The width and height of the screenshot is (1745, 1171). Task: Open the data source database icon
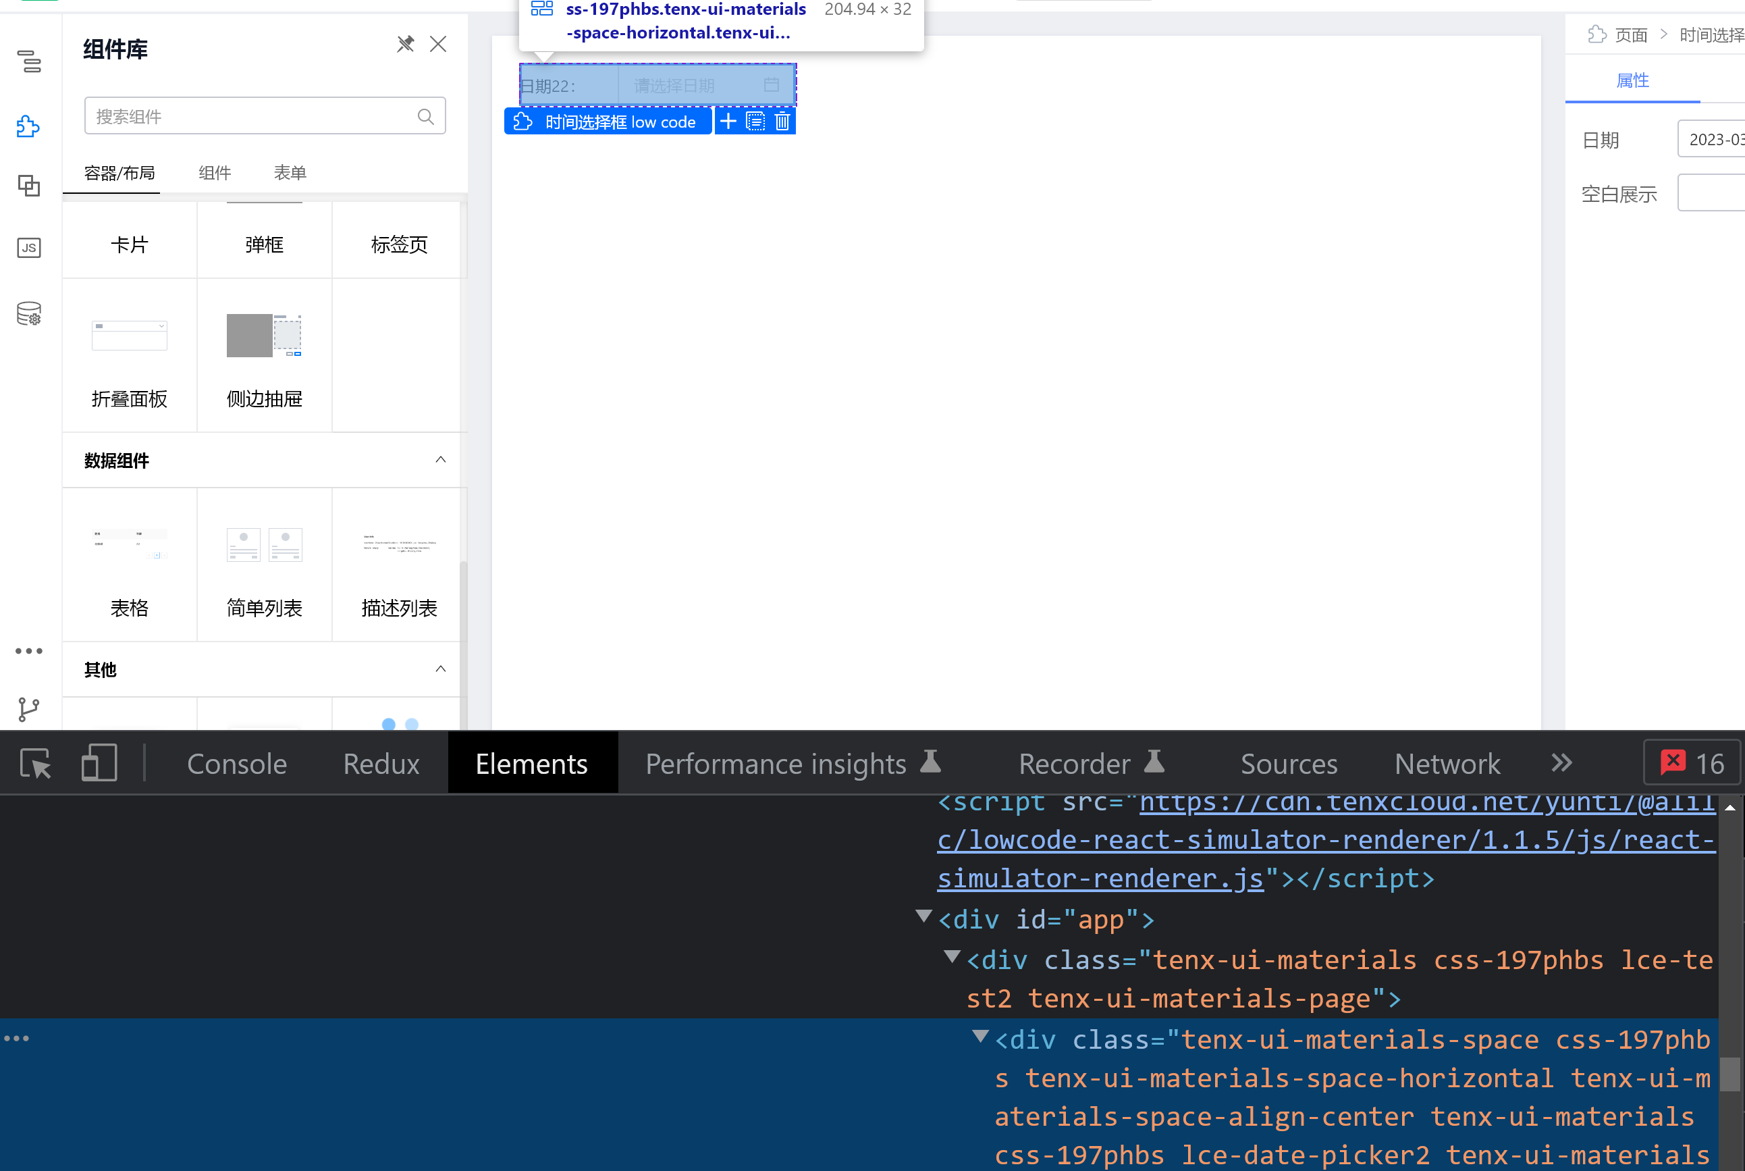(29, 313)
